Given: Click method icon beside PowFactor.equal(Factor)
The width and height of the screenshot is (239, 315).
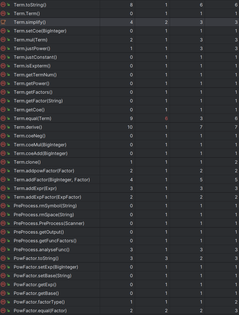Looking at the screenshot, I should [3, 311].
